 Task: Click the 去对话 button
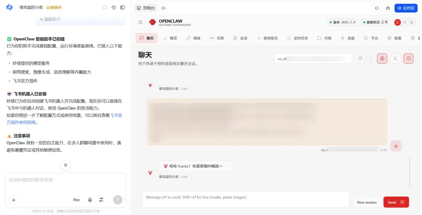coord(406,8)
